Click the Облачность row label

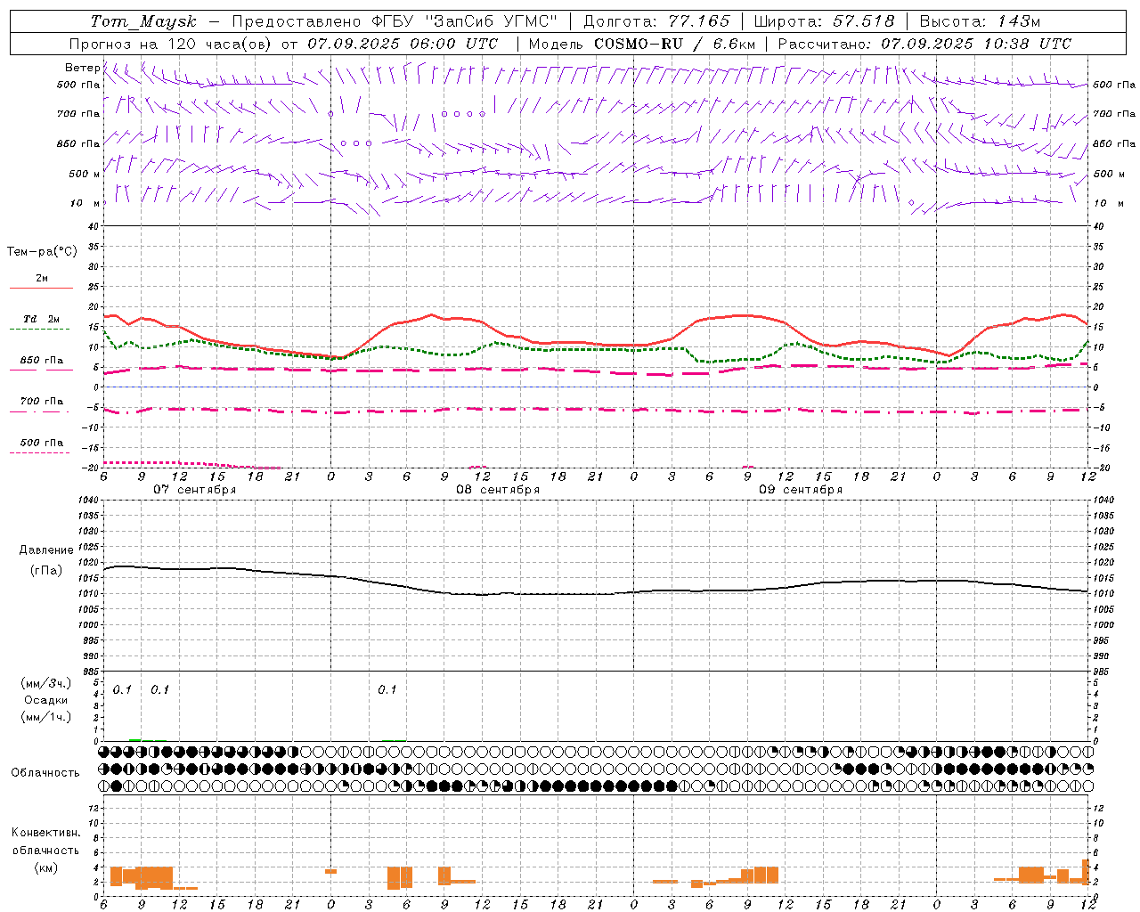(x=45, y=773)
